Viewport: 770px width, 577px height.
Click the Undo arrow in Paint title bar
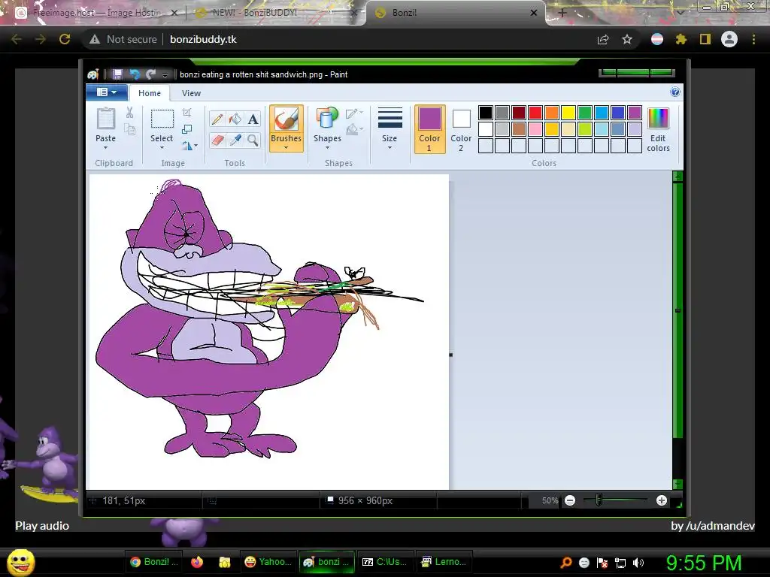pyautogui.click(x=134, y=74)
